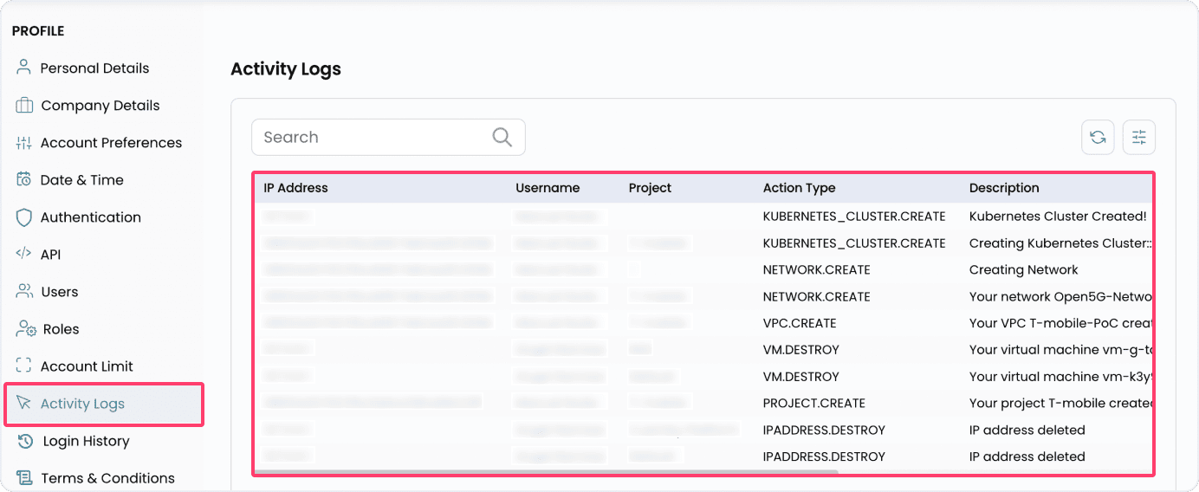Image resolution: width=1199 pixels, height=492 pixels.
Task: Navigate to Roles in the sidebar
Action: coord(61,329)
